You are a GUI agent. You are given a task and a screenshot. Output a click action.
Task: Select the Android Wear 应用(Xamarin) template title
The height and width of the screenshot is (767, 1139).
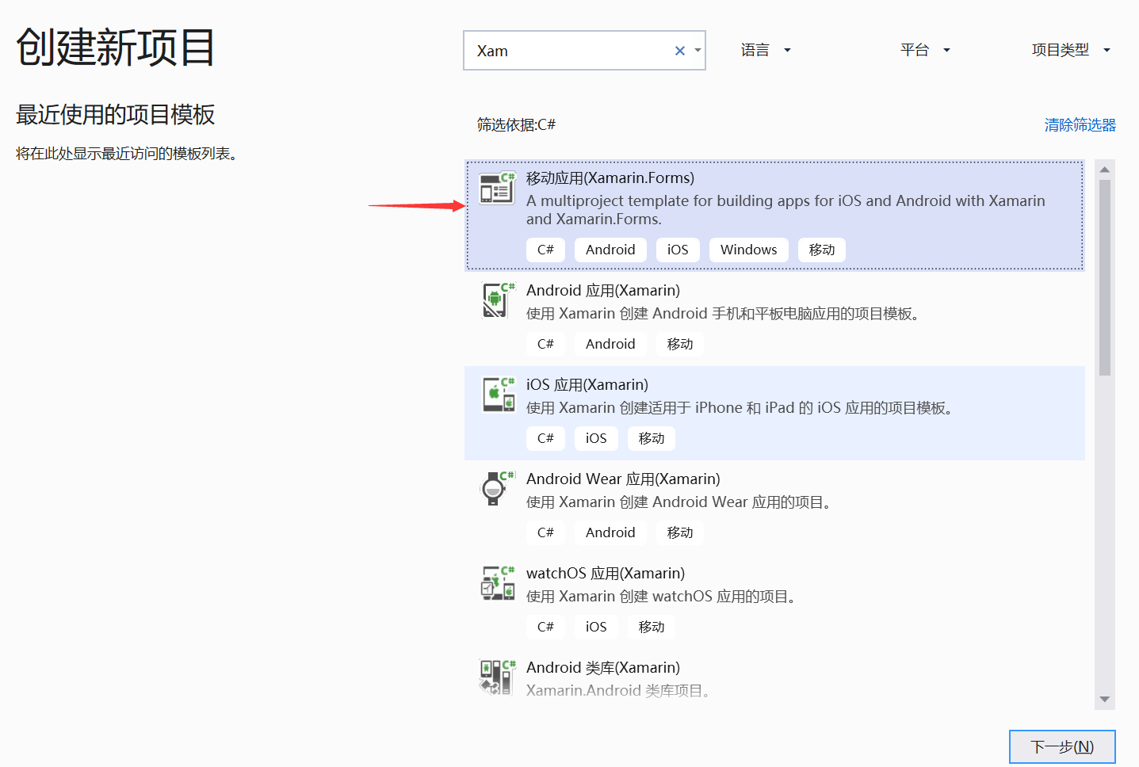(x=623, y=479)
